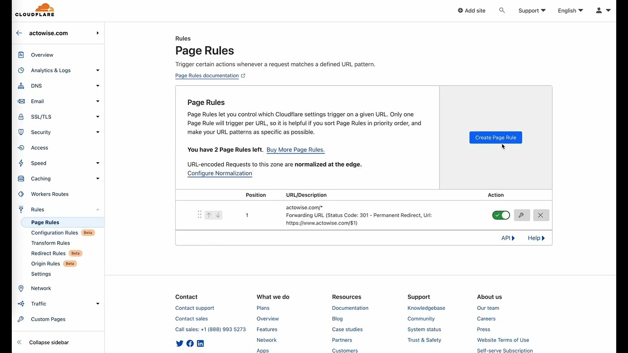628x353 pixels.
Task: Collapse the Rules submenu arrow
Action: [x=98, y=209]
